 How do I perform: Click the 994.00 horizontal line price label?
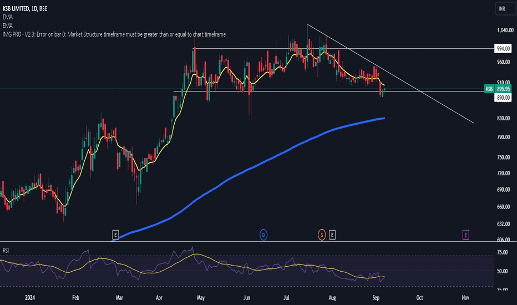coord(503,48)
